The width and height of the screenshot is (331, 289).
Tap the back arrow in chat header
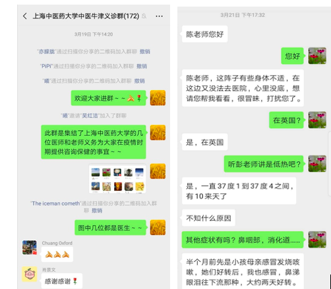(25, 16)
